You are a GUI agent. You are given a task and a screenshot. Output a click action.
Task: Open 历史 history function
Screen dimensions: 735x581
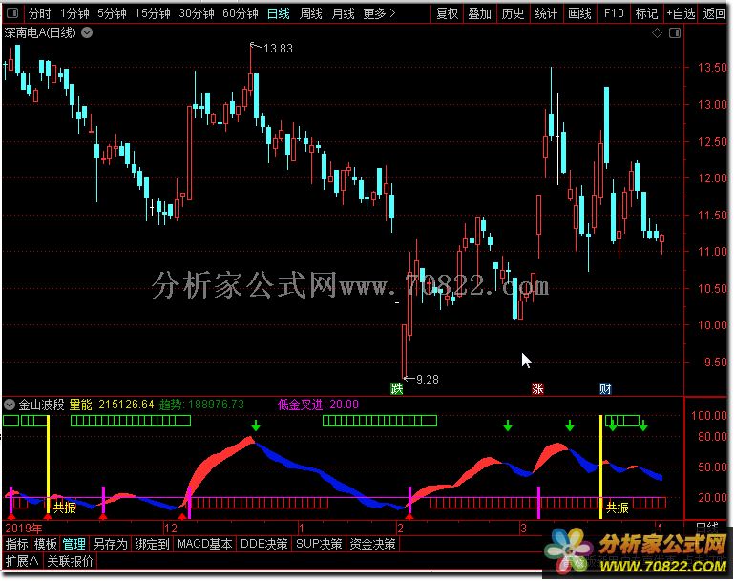tap(513, 13)
